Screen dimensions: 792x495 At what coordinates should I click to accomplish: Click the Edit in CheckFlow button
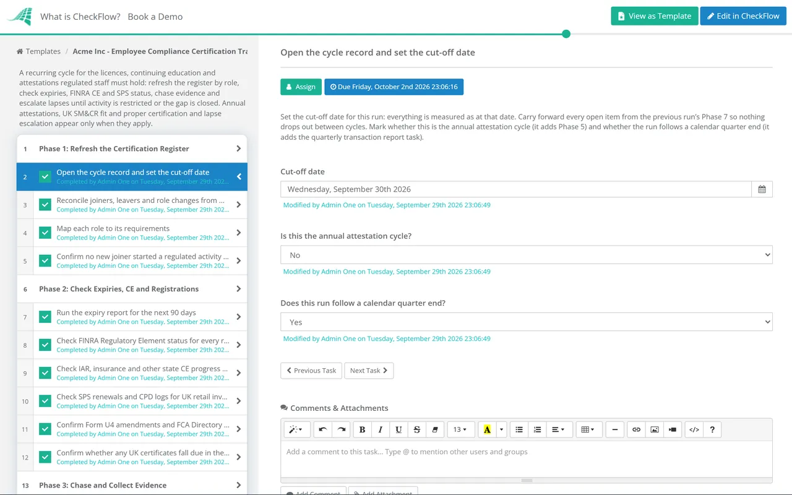[x=743, y=16]
